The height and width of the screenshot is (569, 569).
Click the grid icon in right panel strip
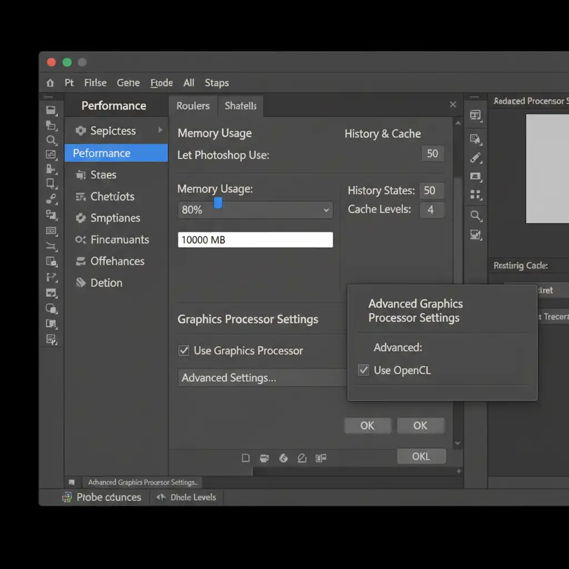(x=476, y=194)
